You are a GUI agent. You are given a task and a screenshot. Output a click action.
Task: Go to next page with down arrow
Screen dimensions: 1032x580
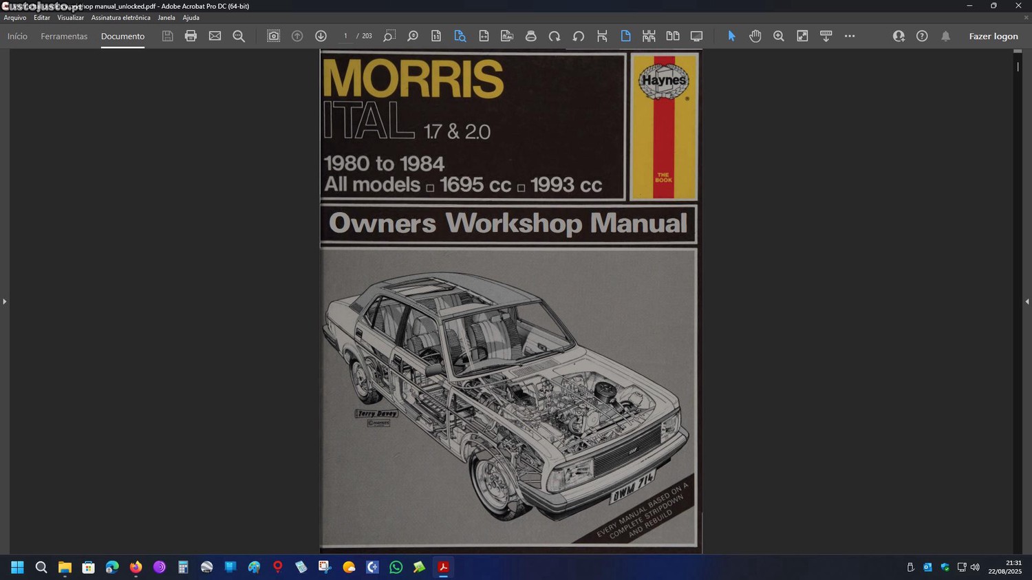pos(321,36)
